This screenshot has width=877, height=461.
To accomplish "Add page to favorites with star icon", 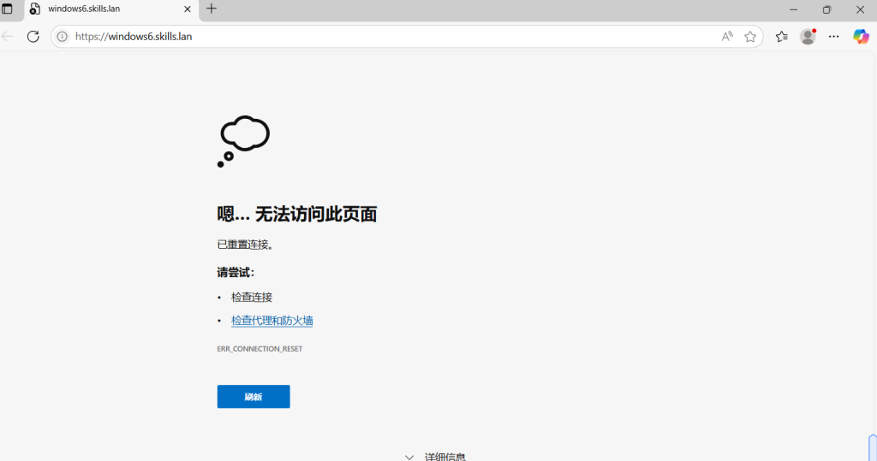I will coord(750,37).
